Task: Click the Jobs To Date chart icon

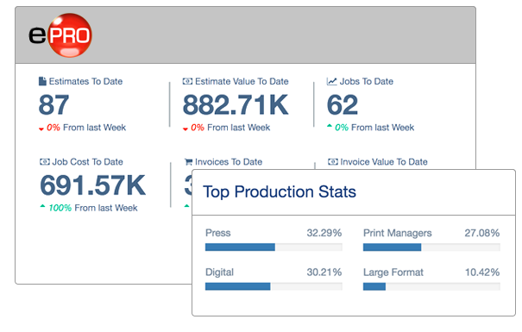Action: click(331, 81)
